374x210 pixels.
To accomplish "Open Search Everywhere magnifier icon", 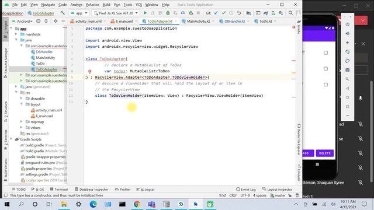I will (290, 13).
